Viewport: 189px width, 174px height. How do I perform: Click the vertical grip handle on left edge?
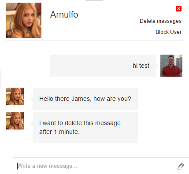point(1,79)
